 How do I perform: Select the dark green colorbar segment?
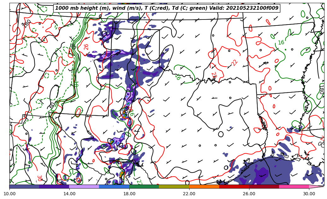coord(144,186)
